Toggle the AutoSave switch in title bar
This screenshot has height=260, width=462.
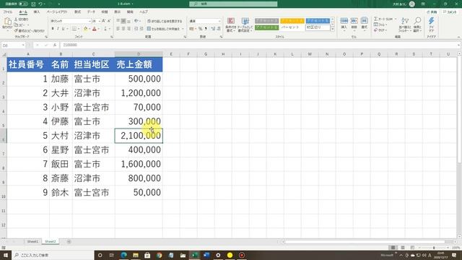coord(23,4)
